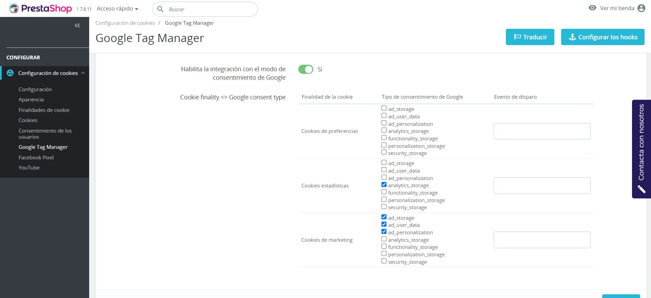651x298 pixels.
Task: Click the pencil icon on Contacta con nosotros
Action: click(x=641, y=189)
